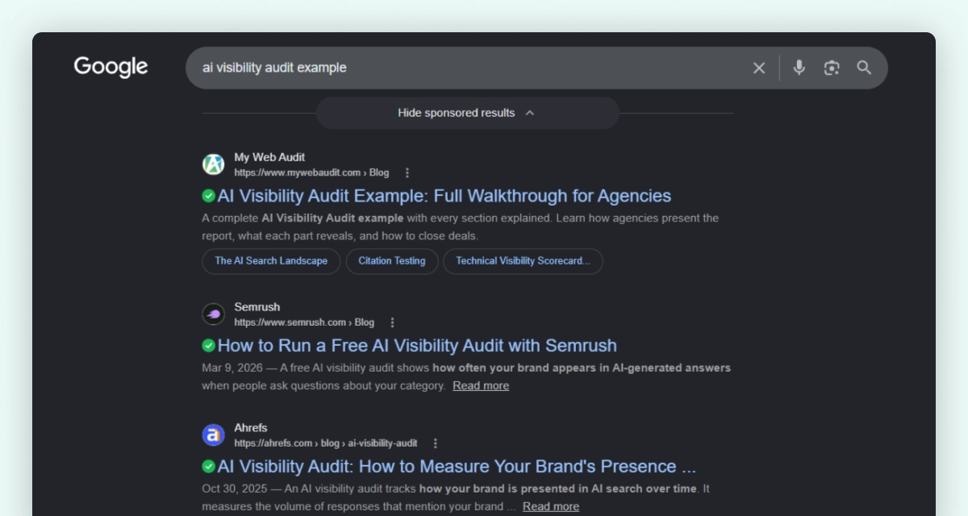Open AI Visibility Audit Example result

[444, 196]
